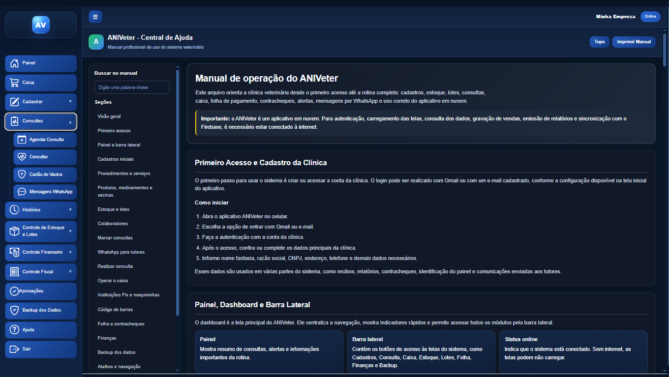Open Caixa from the sidebar
This screenshot has height=377, width=669.
[x=41, y=83]
